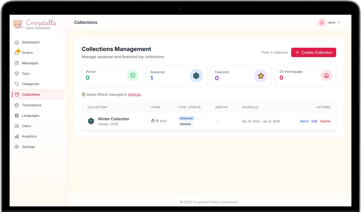
Task: Click the orange notification badge on Orders
Action: [x=18, y=51]
